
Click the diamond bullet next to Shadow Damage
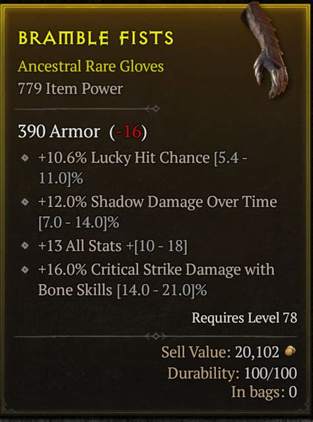click(25, 202)
